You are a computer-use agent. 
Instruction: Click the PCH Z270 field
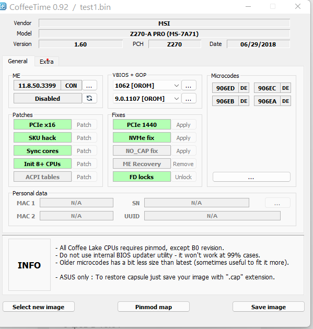click(175, 44)
